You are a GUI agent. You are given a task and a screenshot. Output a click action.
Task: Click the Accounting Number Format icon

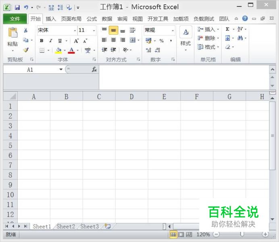[x=148, y=41]
